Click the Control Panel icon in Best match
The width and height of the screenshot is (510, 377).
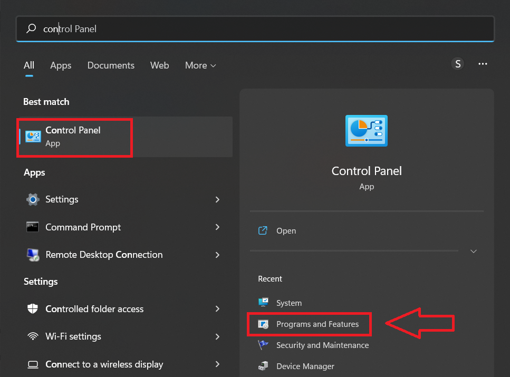coord(33,137)
